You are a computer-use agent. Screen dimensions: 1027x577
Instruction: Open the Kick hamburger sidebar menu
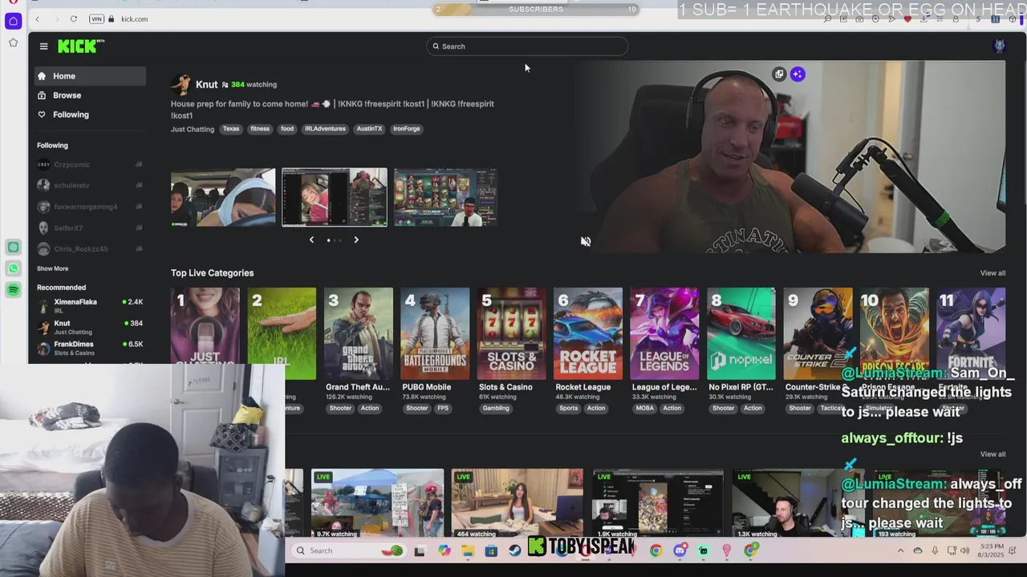point(43,46)
